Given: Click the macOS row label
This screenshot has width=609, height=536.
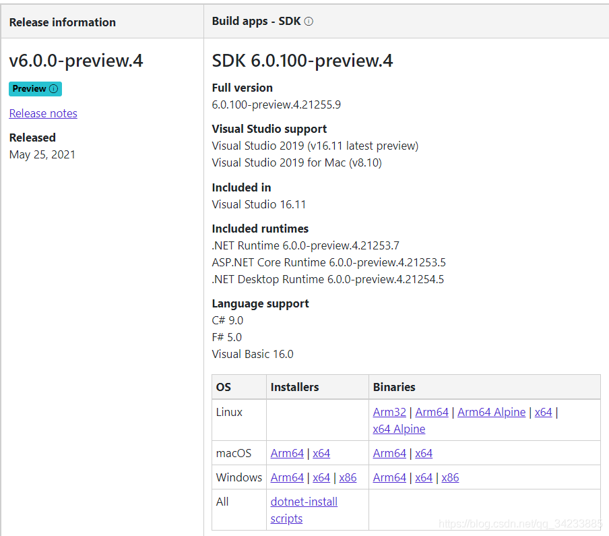Looking at the screenshot, I should (x=234, y=453).
